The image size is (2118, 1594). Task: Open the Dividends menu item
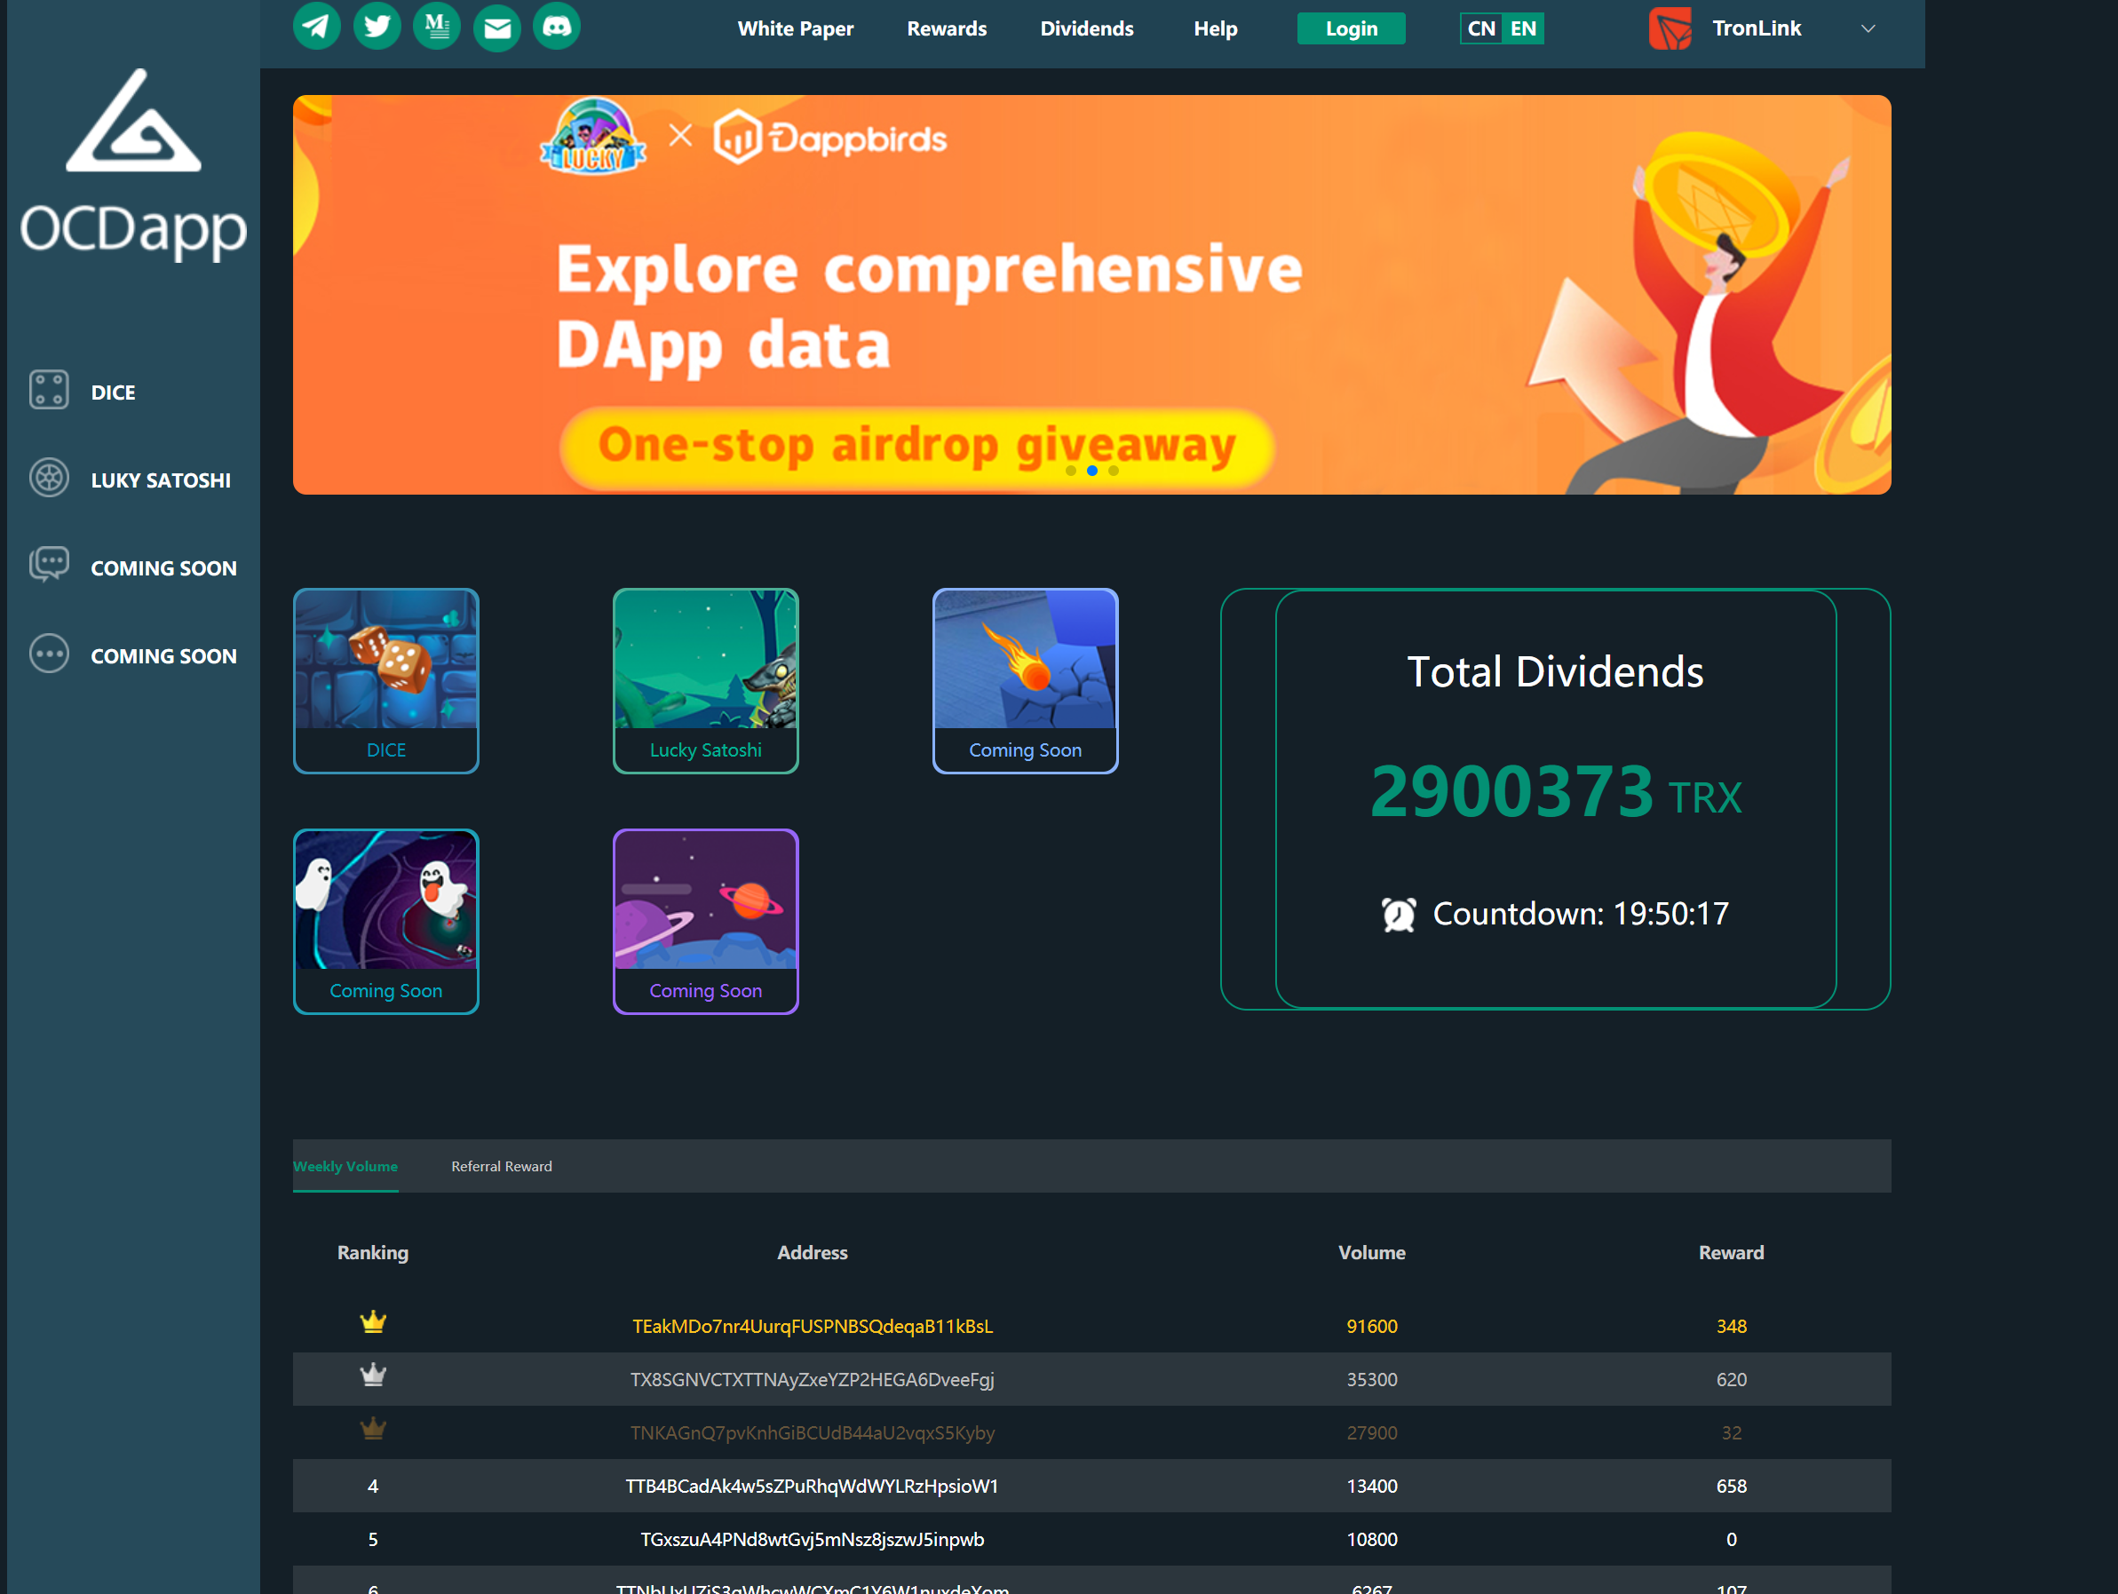(1087, 28)
